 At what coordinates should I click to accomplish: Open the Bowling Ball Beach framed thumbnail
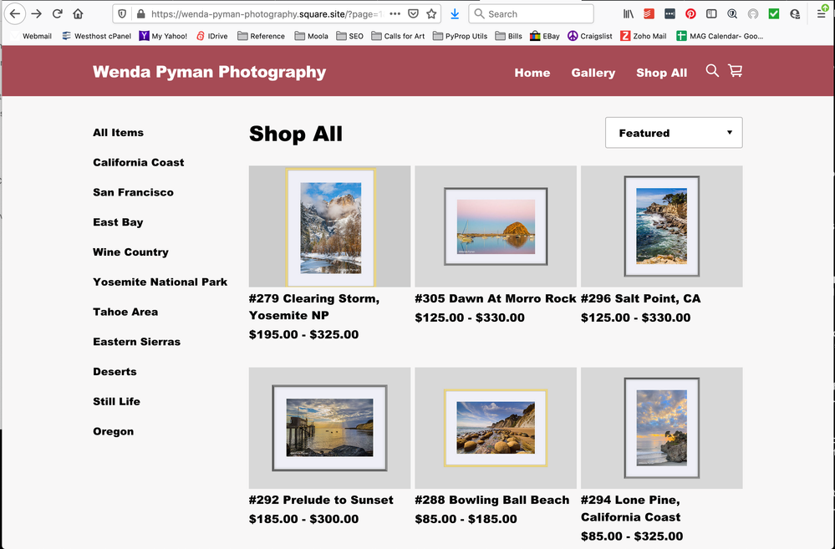point(496,428)
